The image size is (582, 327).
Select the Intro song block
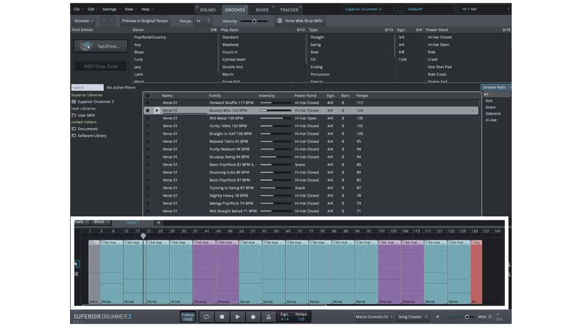pyautogui.click(x=94, y=272)
